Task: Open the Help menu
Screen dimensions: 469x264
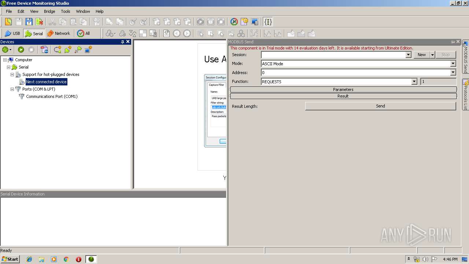Action: click(100, 11)
